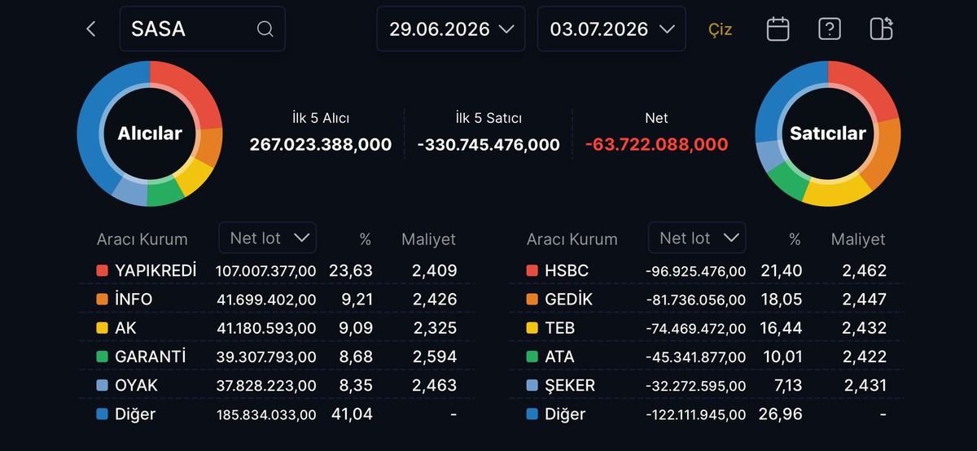977x451 pixels.
Task: Click the red YAPIKREDİ color swatch
Action: 102,270
